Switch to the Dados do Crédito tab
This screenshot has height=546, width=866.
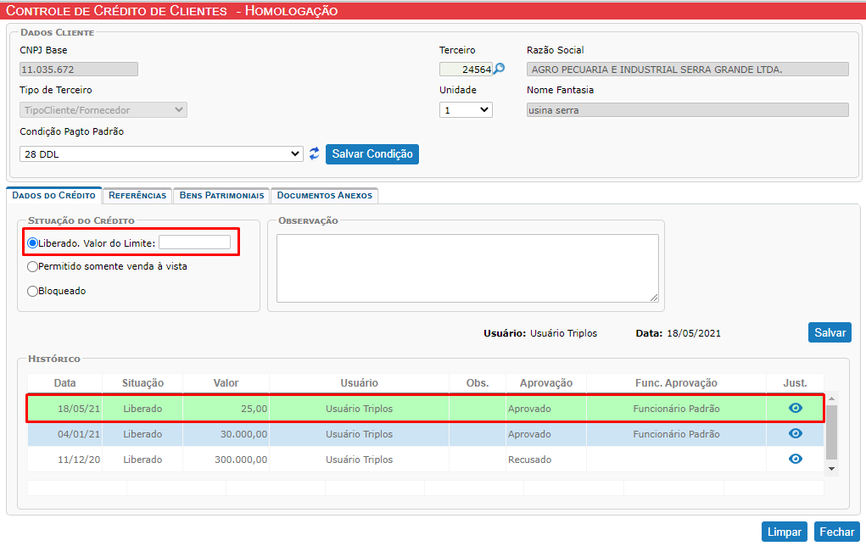point(53,196)
